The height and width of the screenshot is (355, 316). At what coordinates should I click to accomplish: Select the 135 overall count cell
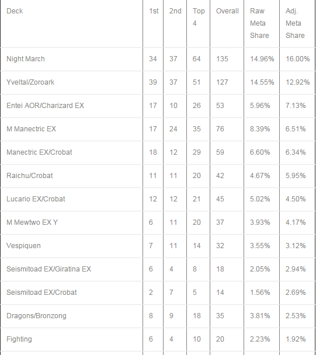coord(222,59)
